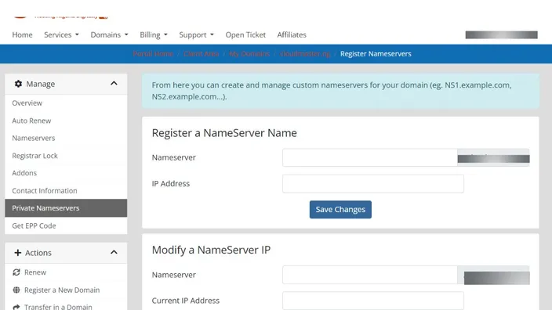
Task: Open Get EPP Code in the sidebar
Action: (66, 225)
